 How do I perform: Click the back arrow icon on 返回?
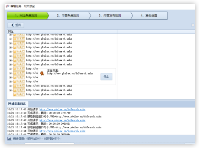(x=13, y=25)
